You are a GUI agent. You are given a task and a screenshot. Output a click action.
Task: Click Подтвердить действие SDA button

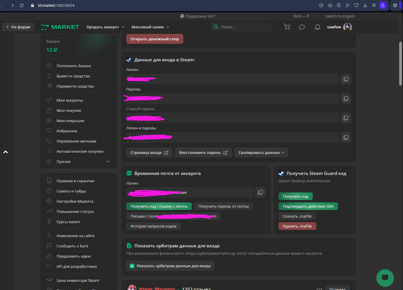pos(308,206)
